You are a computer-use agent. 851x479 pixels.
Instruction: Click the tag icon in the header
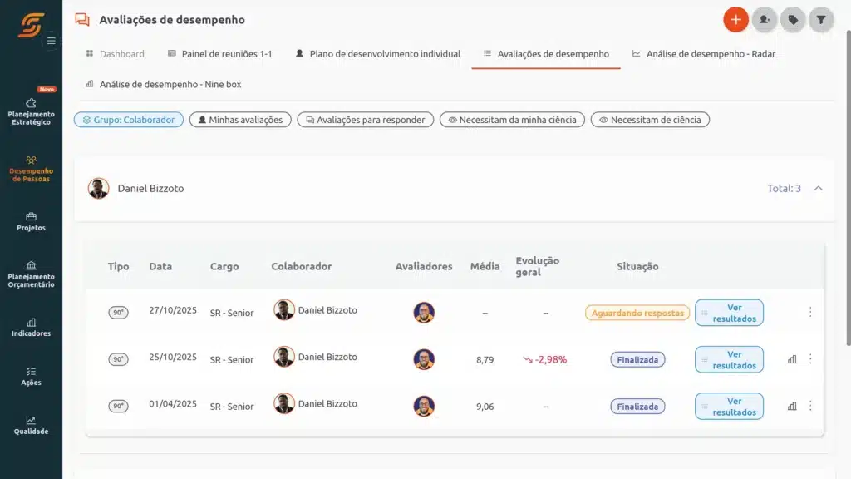coord(793,19)
